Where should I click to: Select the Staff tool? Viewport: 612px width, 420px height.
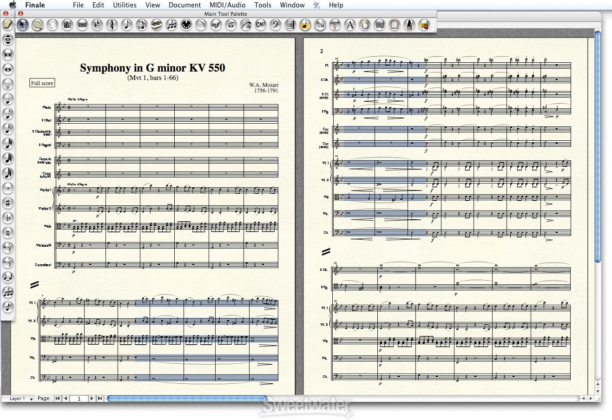(x=67, y=25)
